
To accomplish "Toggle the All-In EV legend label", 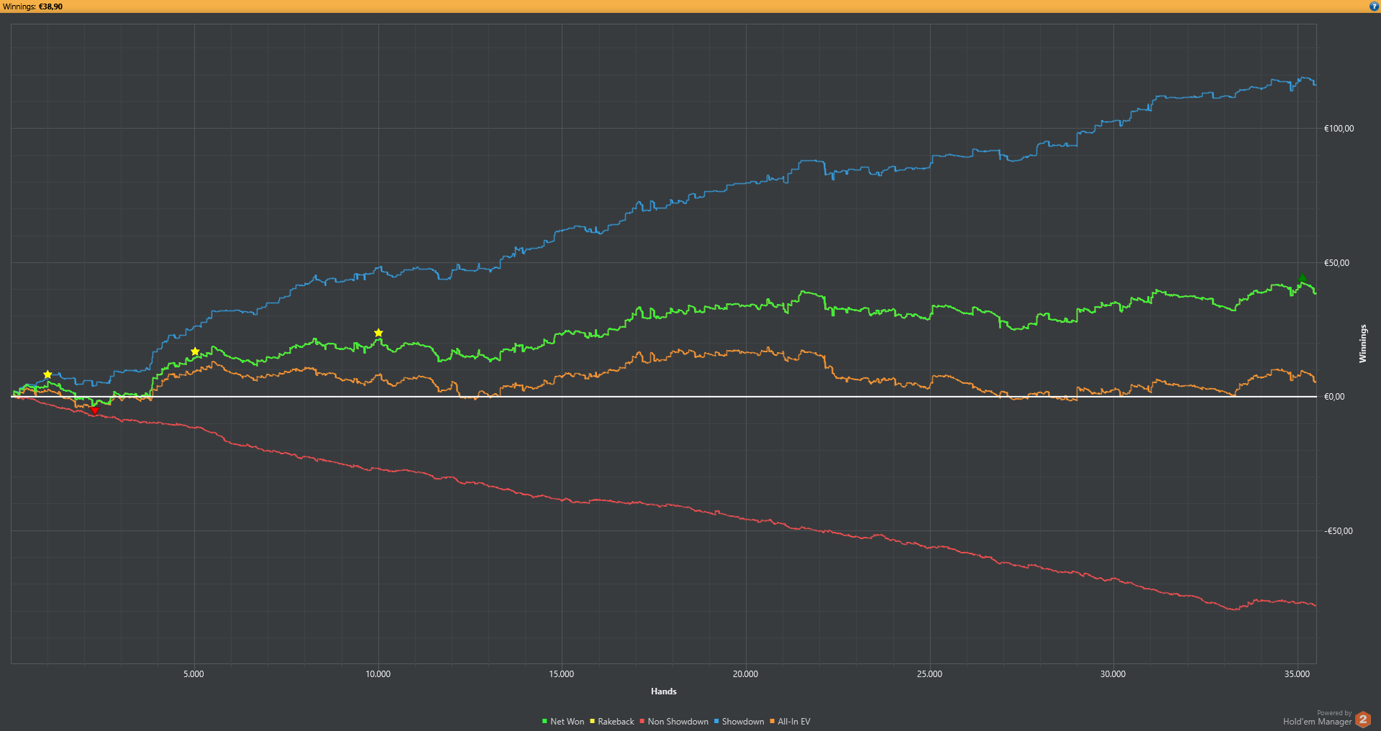I will point(794,722).
